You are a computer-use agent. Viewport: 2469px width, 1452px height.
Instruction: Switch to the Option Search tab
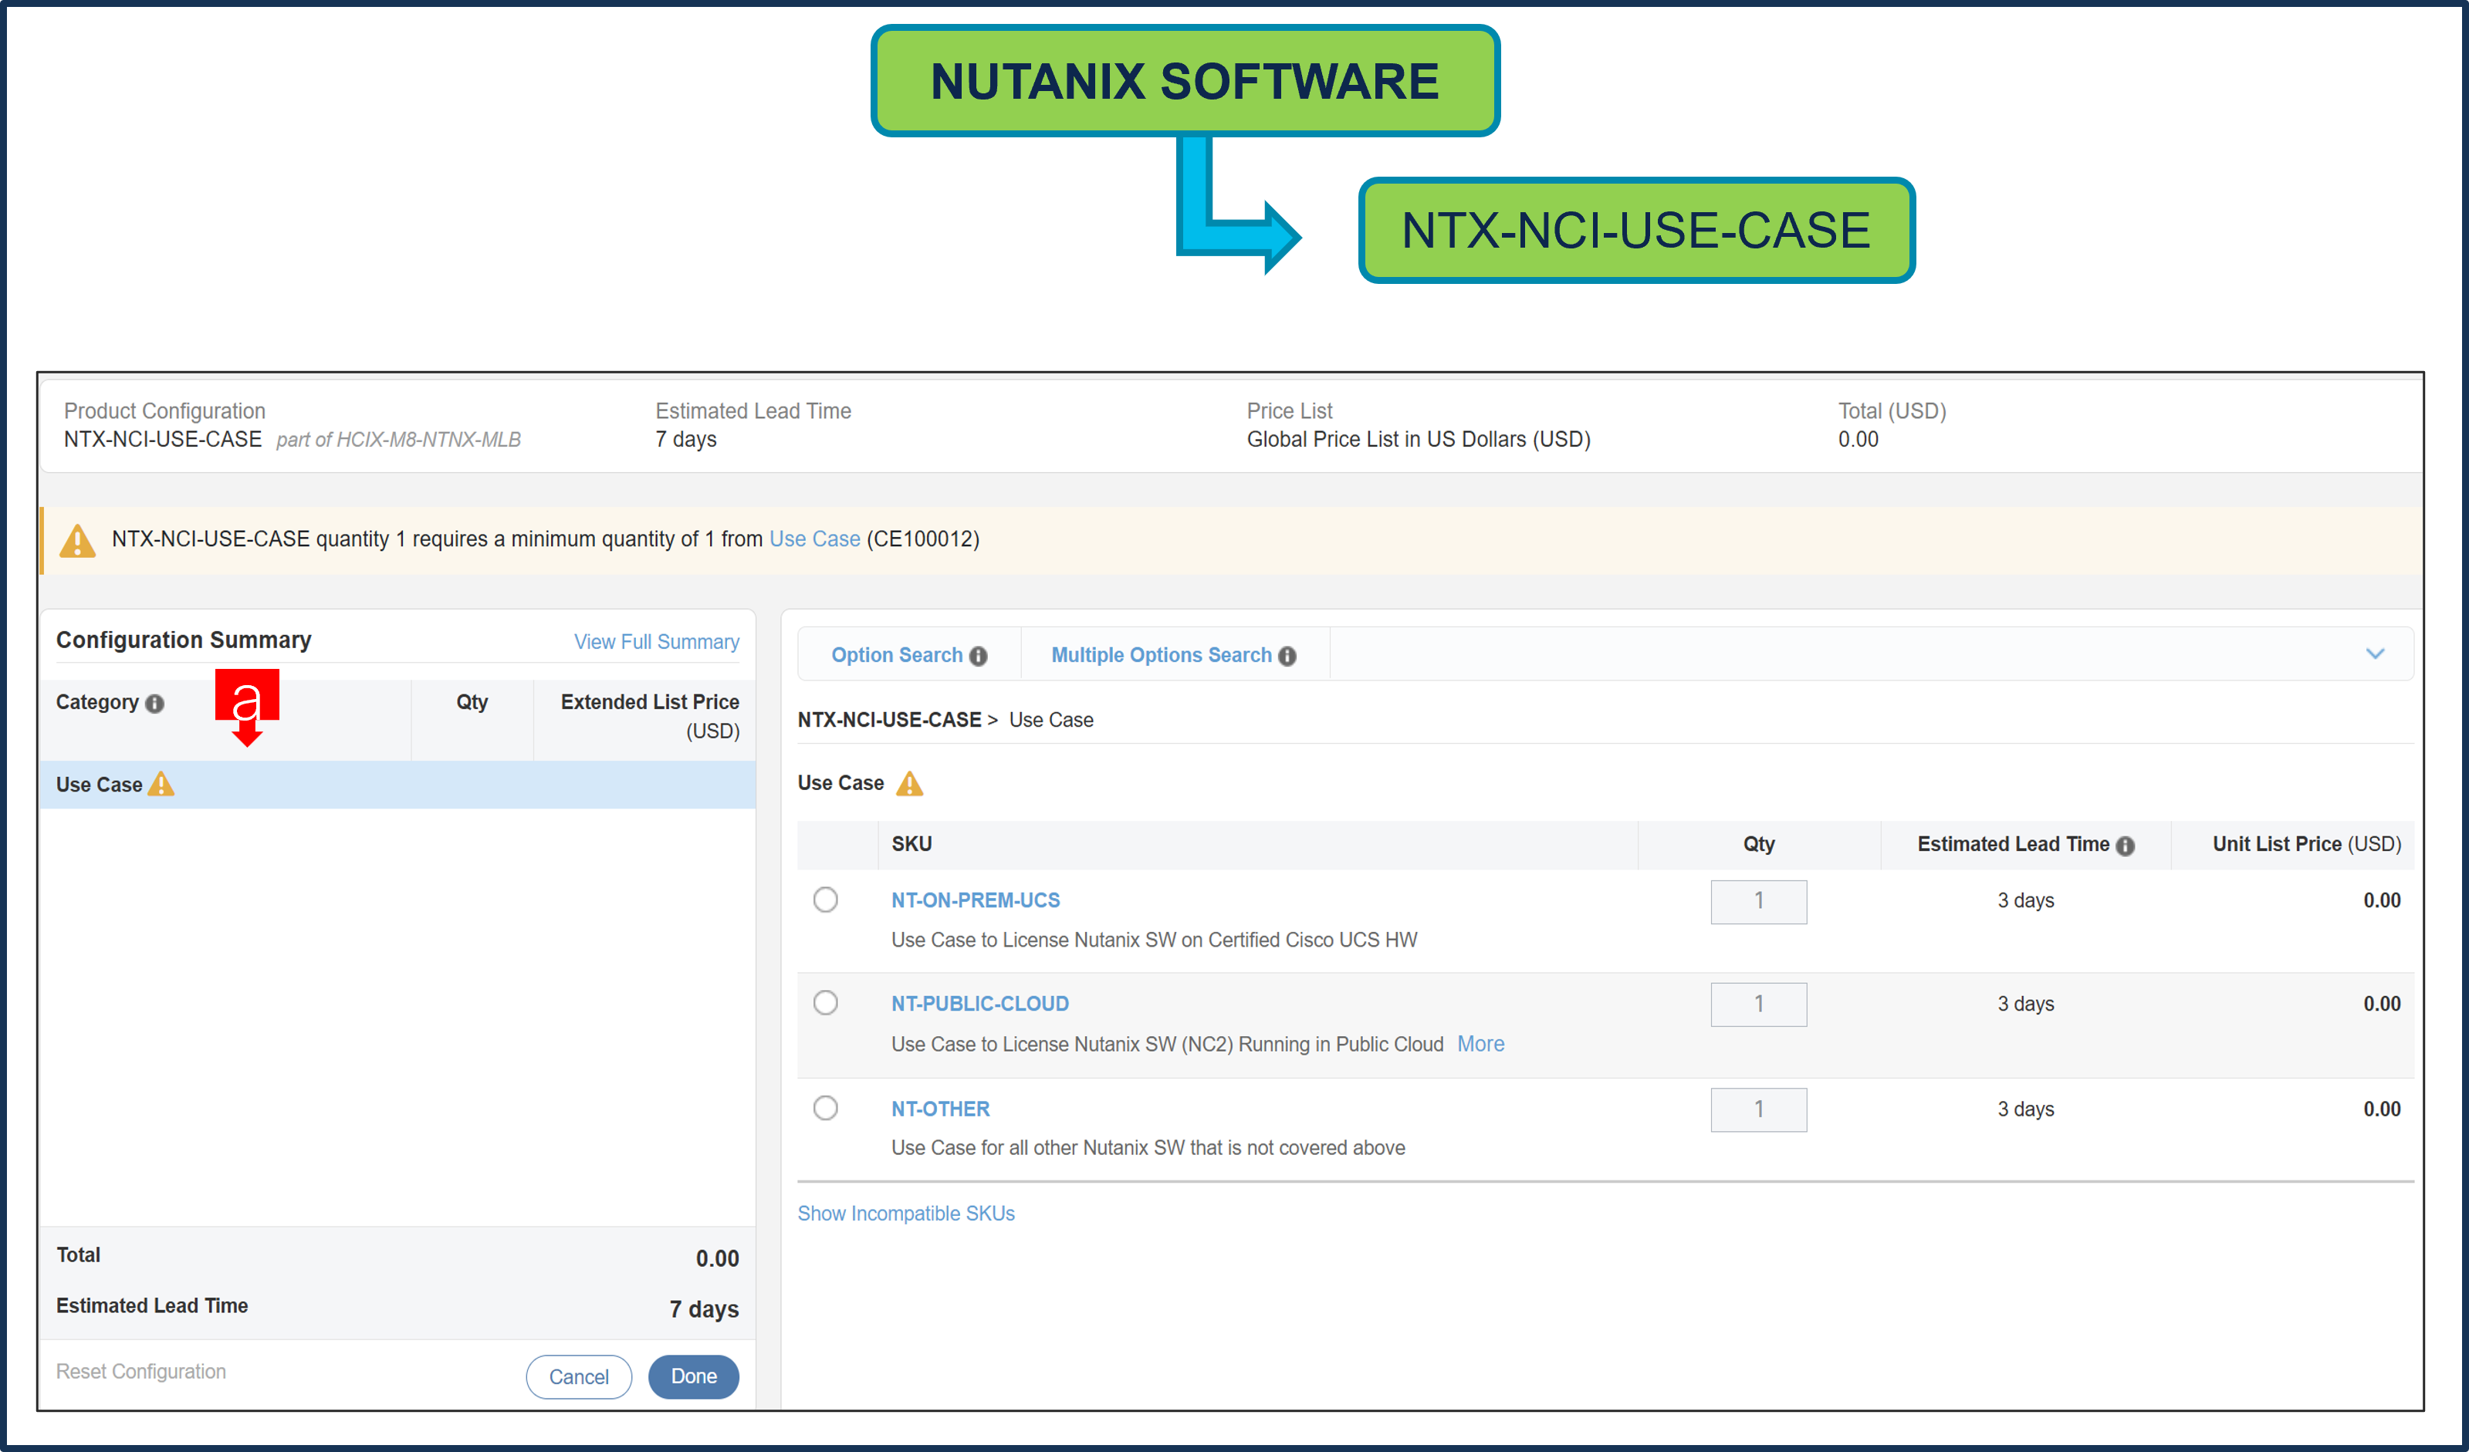897,654
